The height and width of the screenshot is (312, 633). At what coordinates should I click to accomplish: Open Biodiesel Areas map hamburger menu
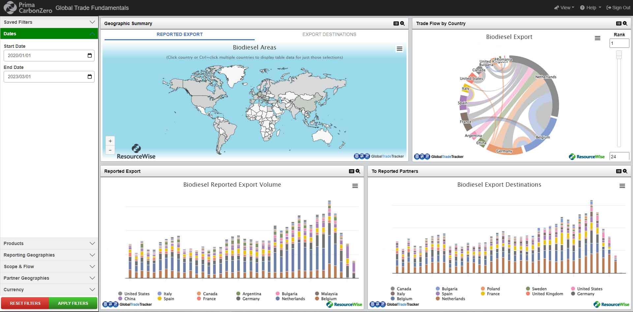(399, 49)
